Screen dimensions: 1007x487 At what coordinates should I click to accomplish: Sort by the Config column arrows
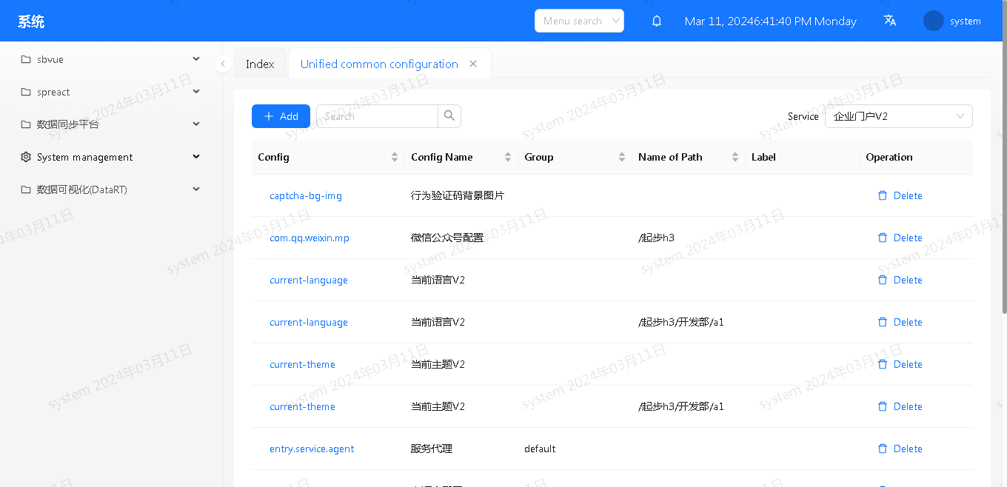(395, 157)
